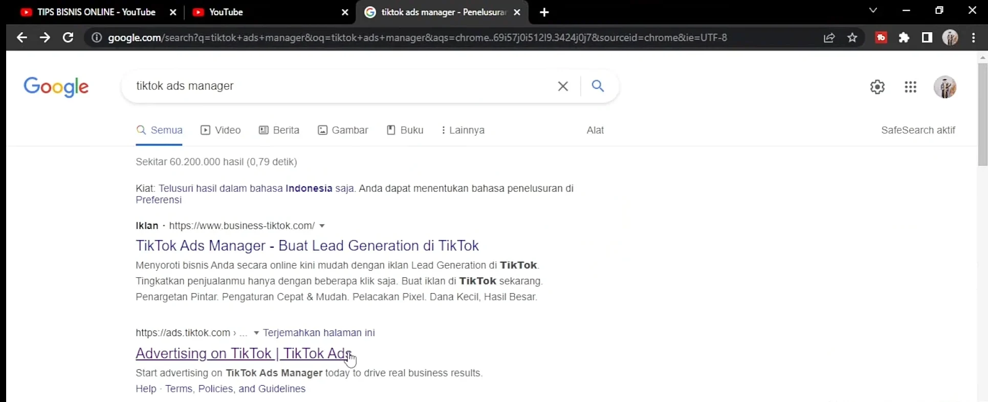Open the tab search dropdown arrow
The image size is (988, 402).
pyautogui.click(x=873, y=10)
